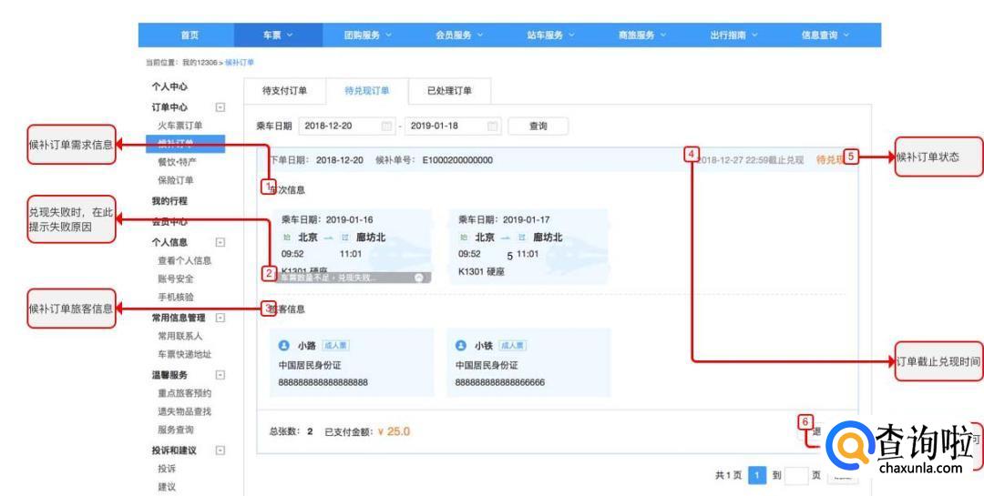Viewport: 984px width, 496px height.
Task: Open 建议 in the sidebar
Action: pyautogui.click(x=167, y=487)
